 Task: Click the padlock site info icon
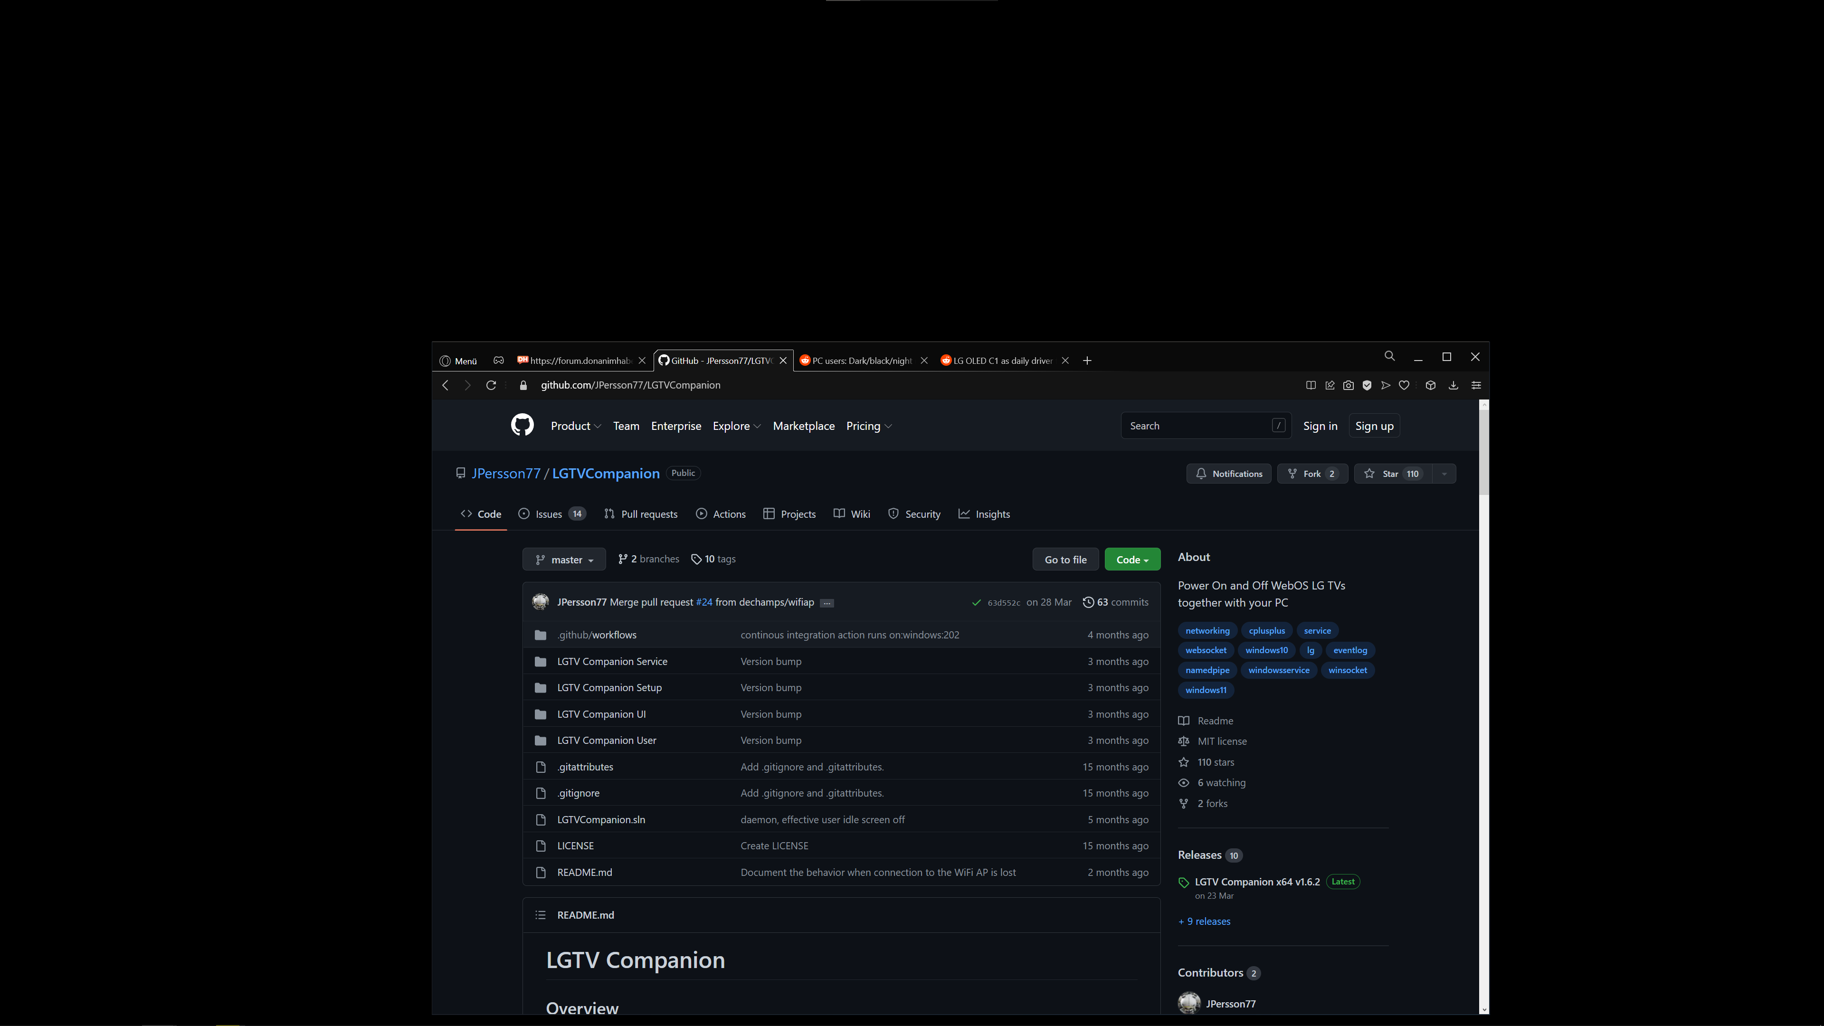point(523,385)
